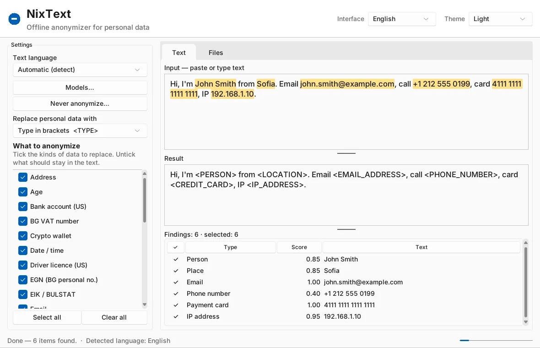Screen dimensions: 540x348
Task: Open the Replace personal data with dropdown
Action: click(80, 130)
